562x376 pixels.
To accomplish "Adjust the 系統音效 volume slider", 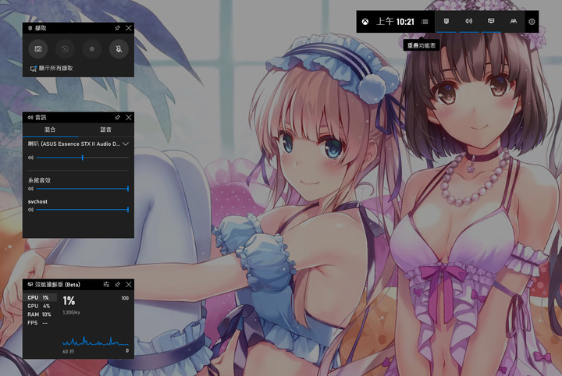I will tap(83, 189).
